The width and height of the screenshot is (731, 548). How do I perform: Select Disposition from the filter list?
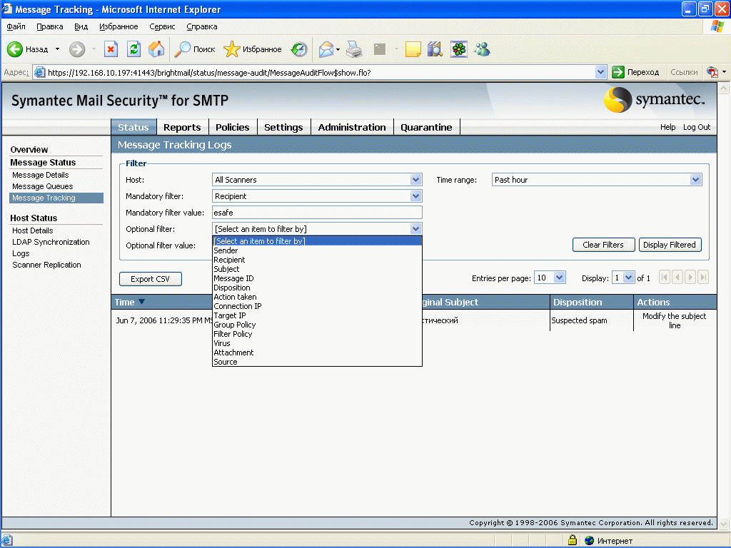tap(232, 288)
